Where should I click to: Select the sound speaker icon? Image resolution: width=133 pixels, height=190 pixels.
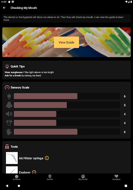[9, 114]
